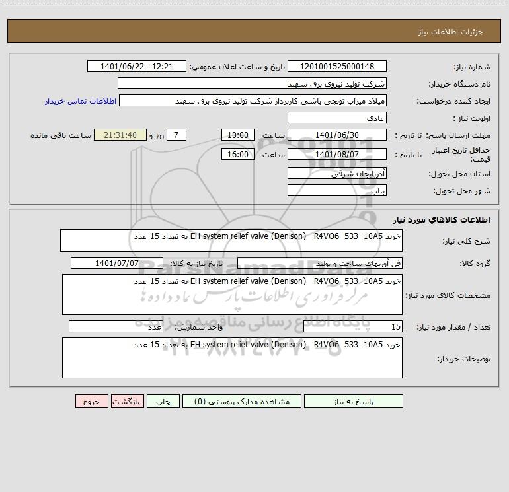Click the ساعت باقی مانده label

(61, 135)
